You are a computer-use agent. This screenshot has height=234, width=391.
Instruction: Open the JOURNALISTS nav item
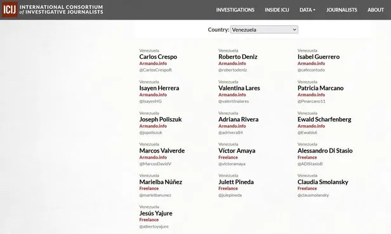pos(341,10)
